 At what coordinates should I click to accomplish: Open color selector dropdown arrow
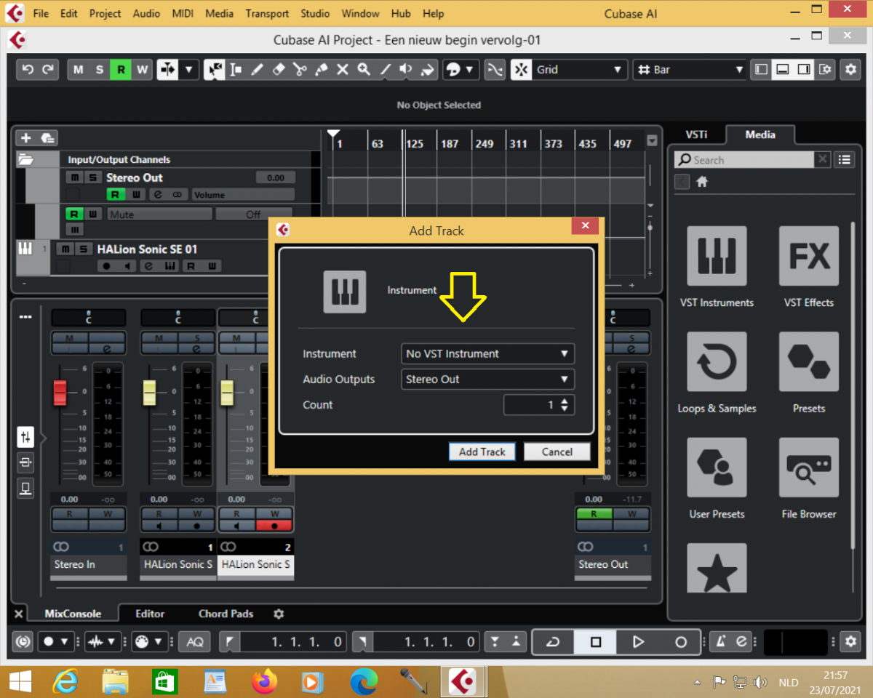click(469, 70)
